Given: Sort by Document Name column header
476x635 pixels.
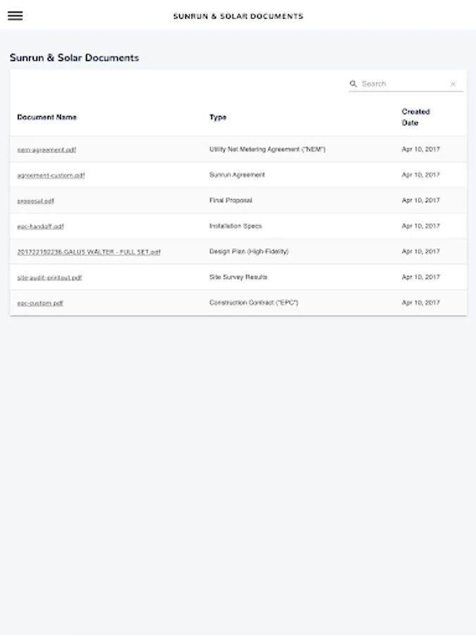Looking at the screenshot, I should coord(47,117).
